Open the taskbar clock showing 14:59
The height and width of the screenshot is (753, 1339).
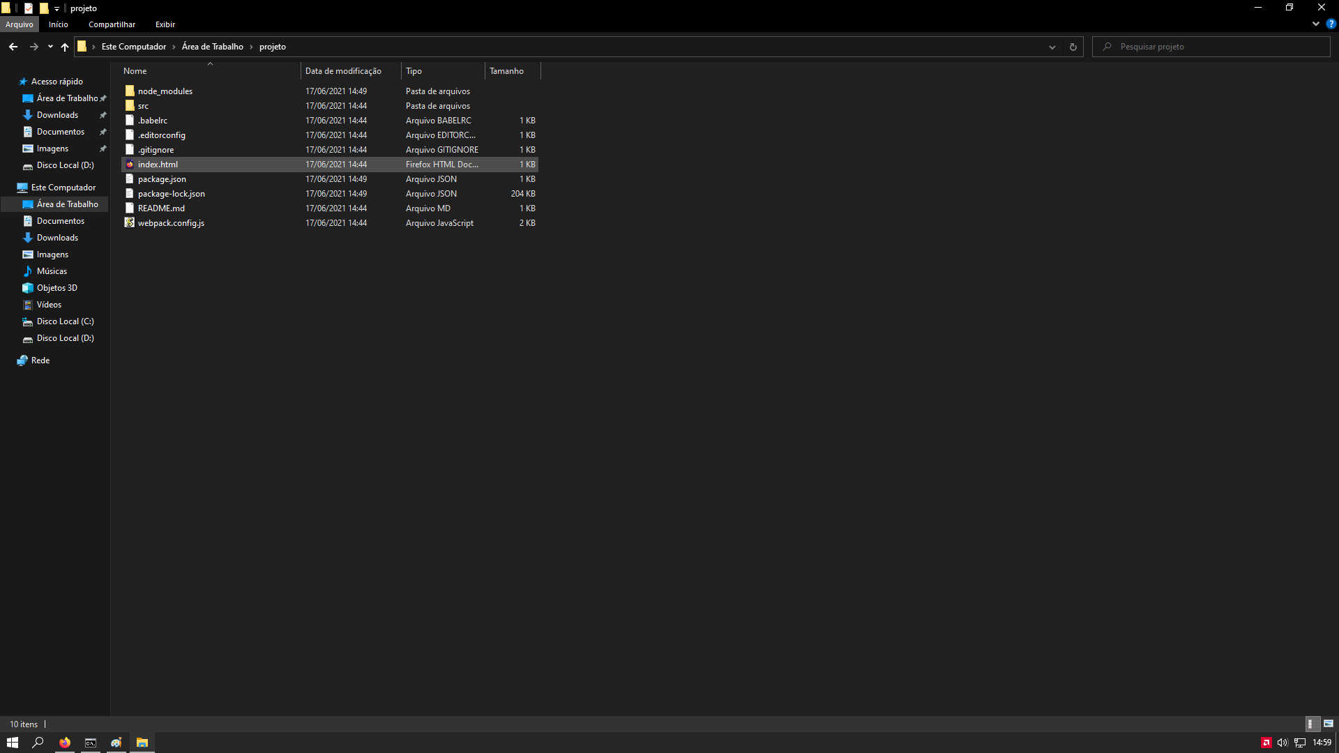coord(1322,743)
